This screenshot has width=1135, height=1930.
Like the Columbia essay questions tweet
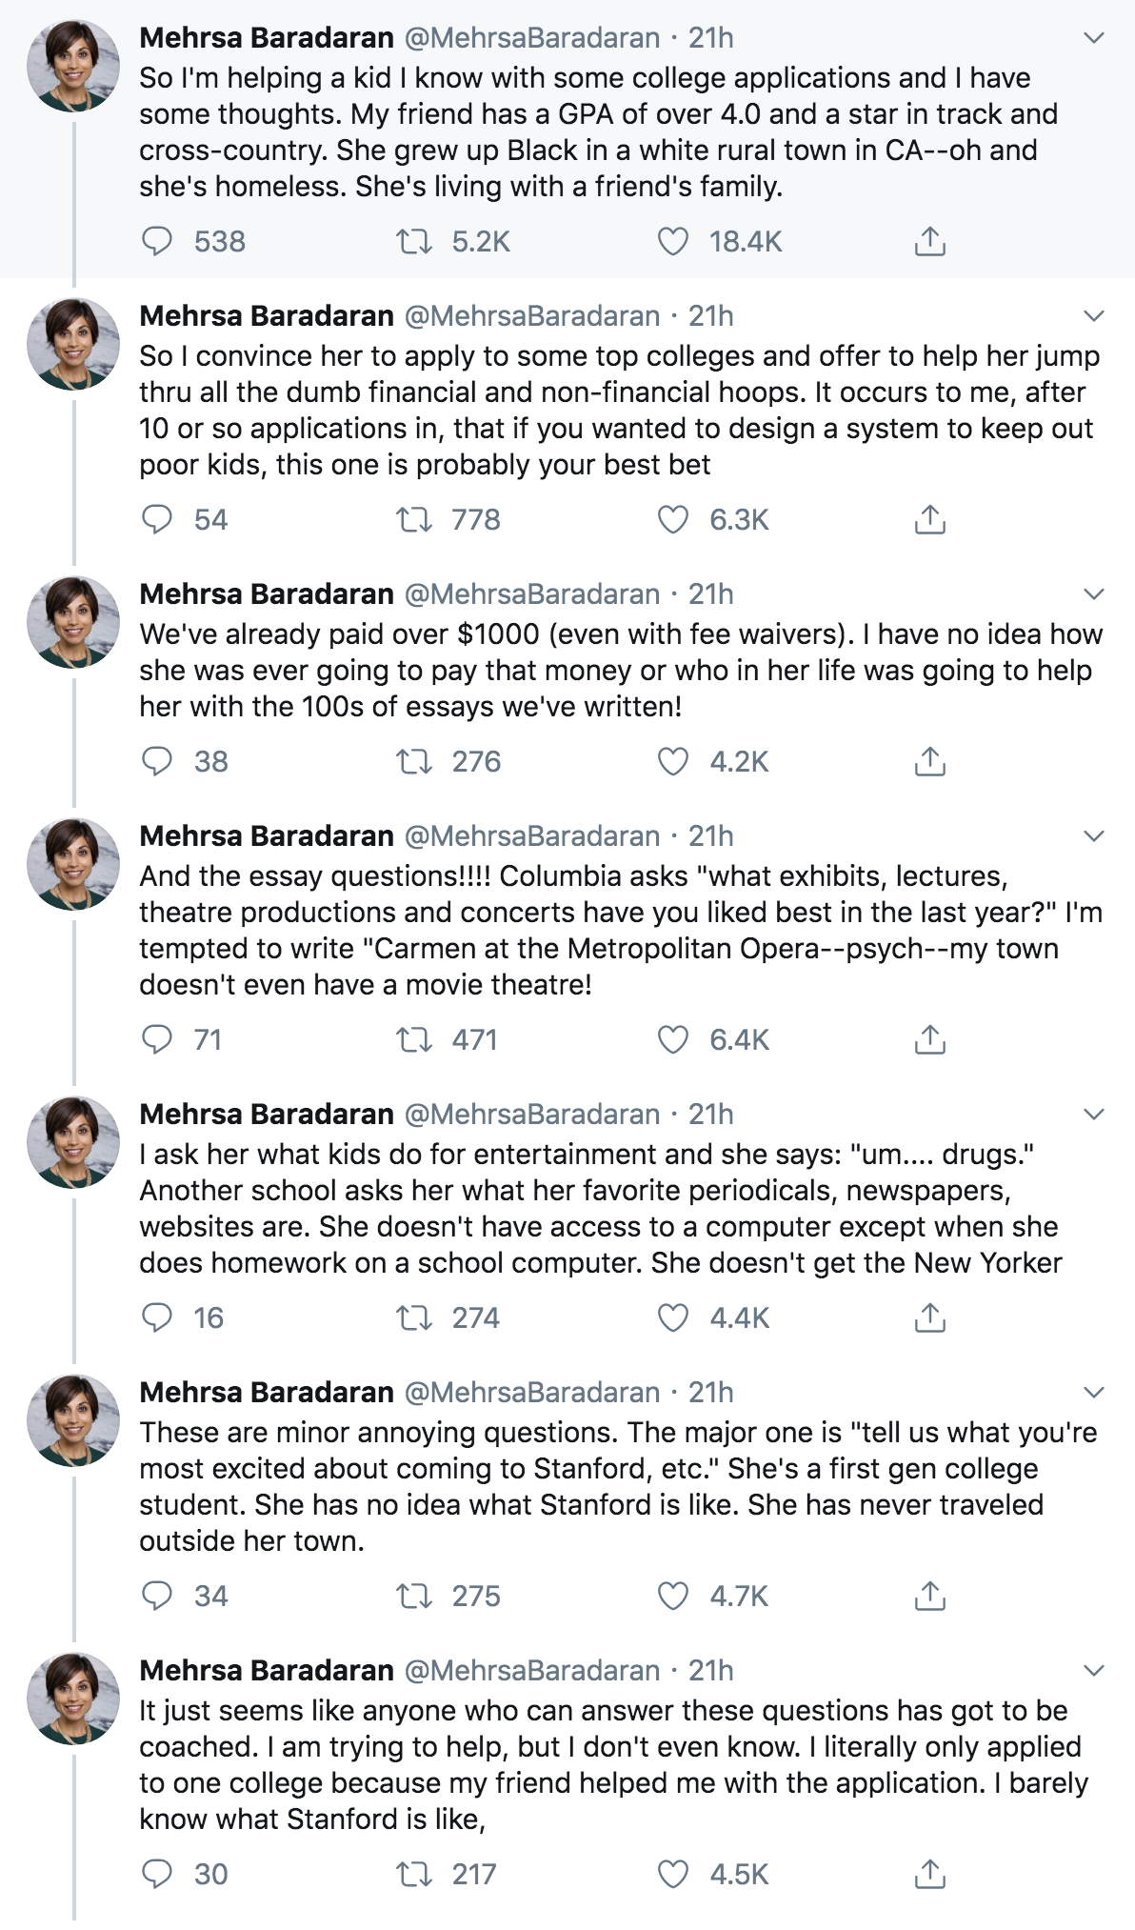[673, 1039]
